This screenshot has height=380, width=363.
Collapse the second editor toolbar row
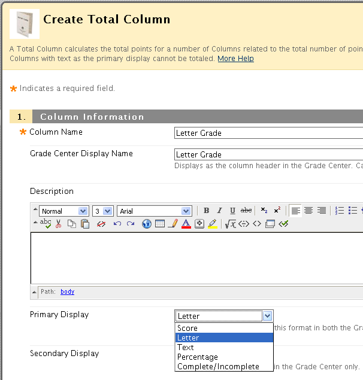coord(35,222)
